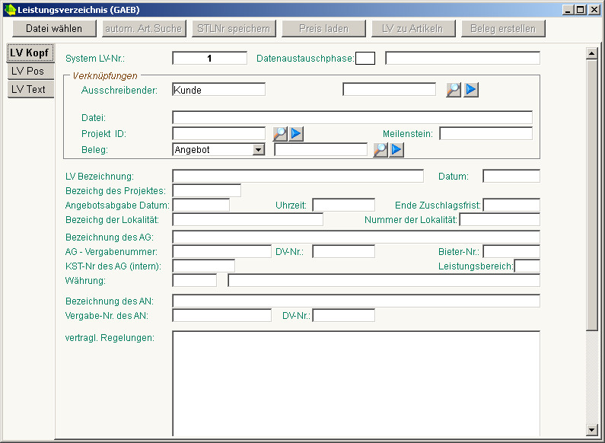Click the autom. Art.Suche button
The image size is (605, 443).
[x=144, y=29]
